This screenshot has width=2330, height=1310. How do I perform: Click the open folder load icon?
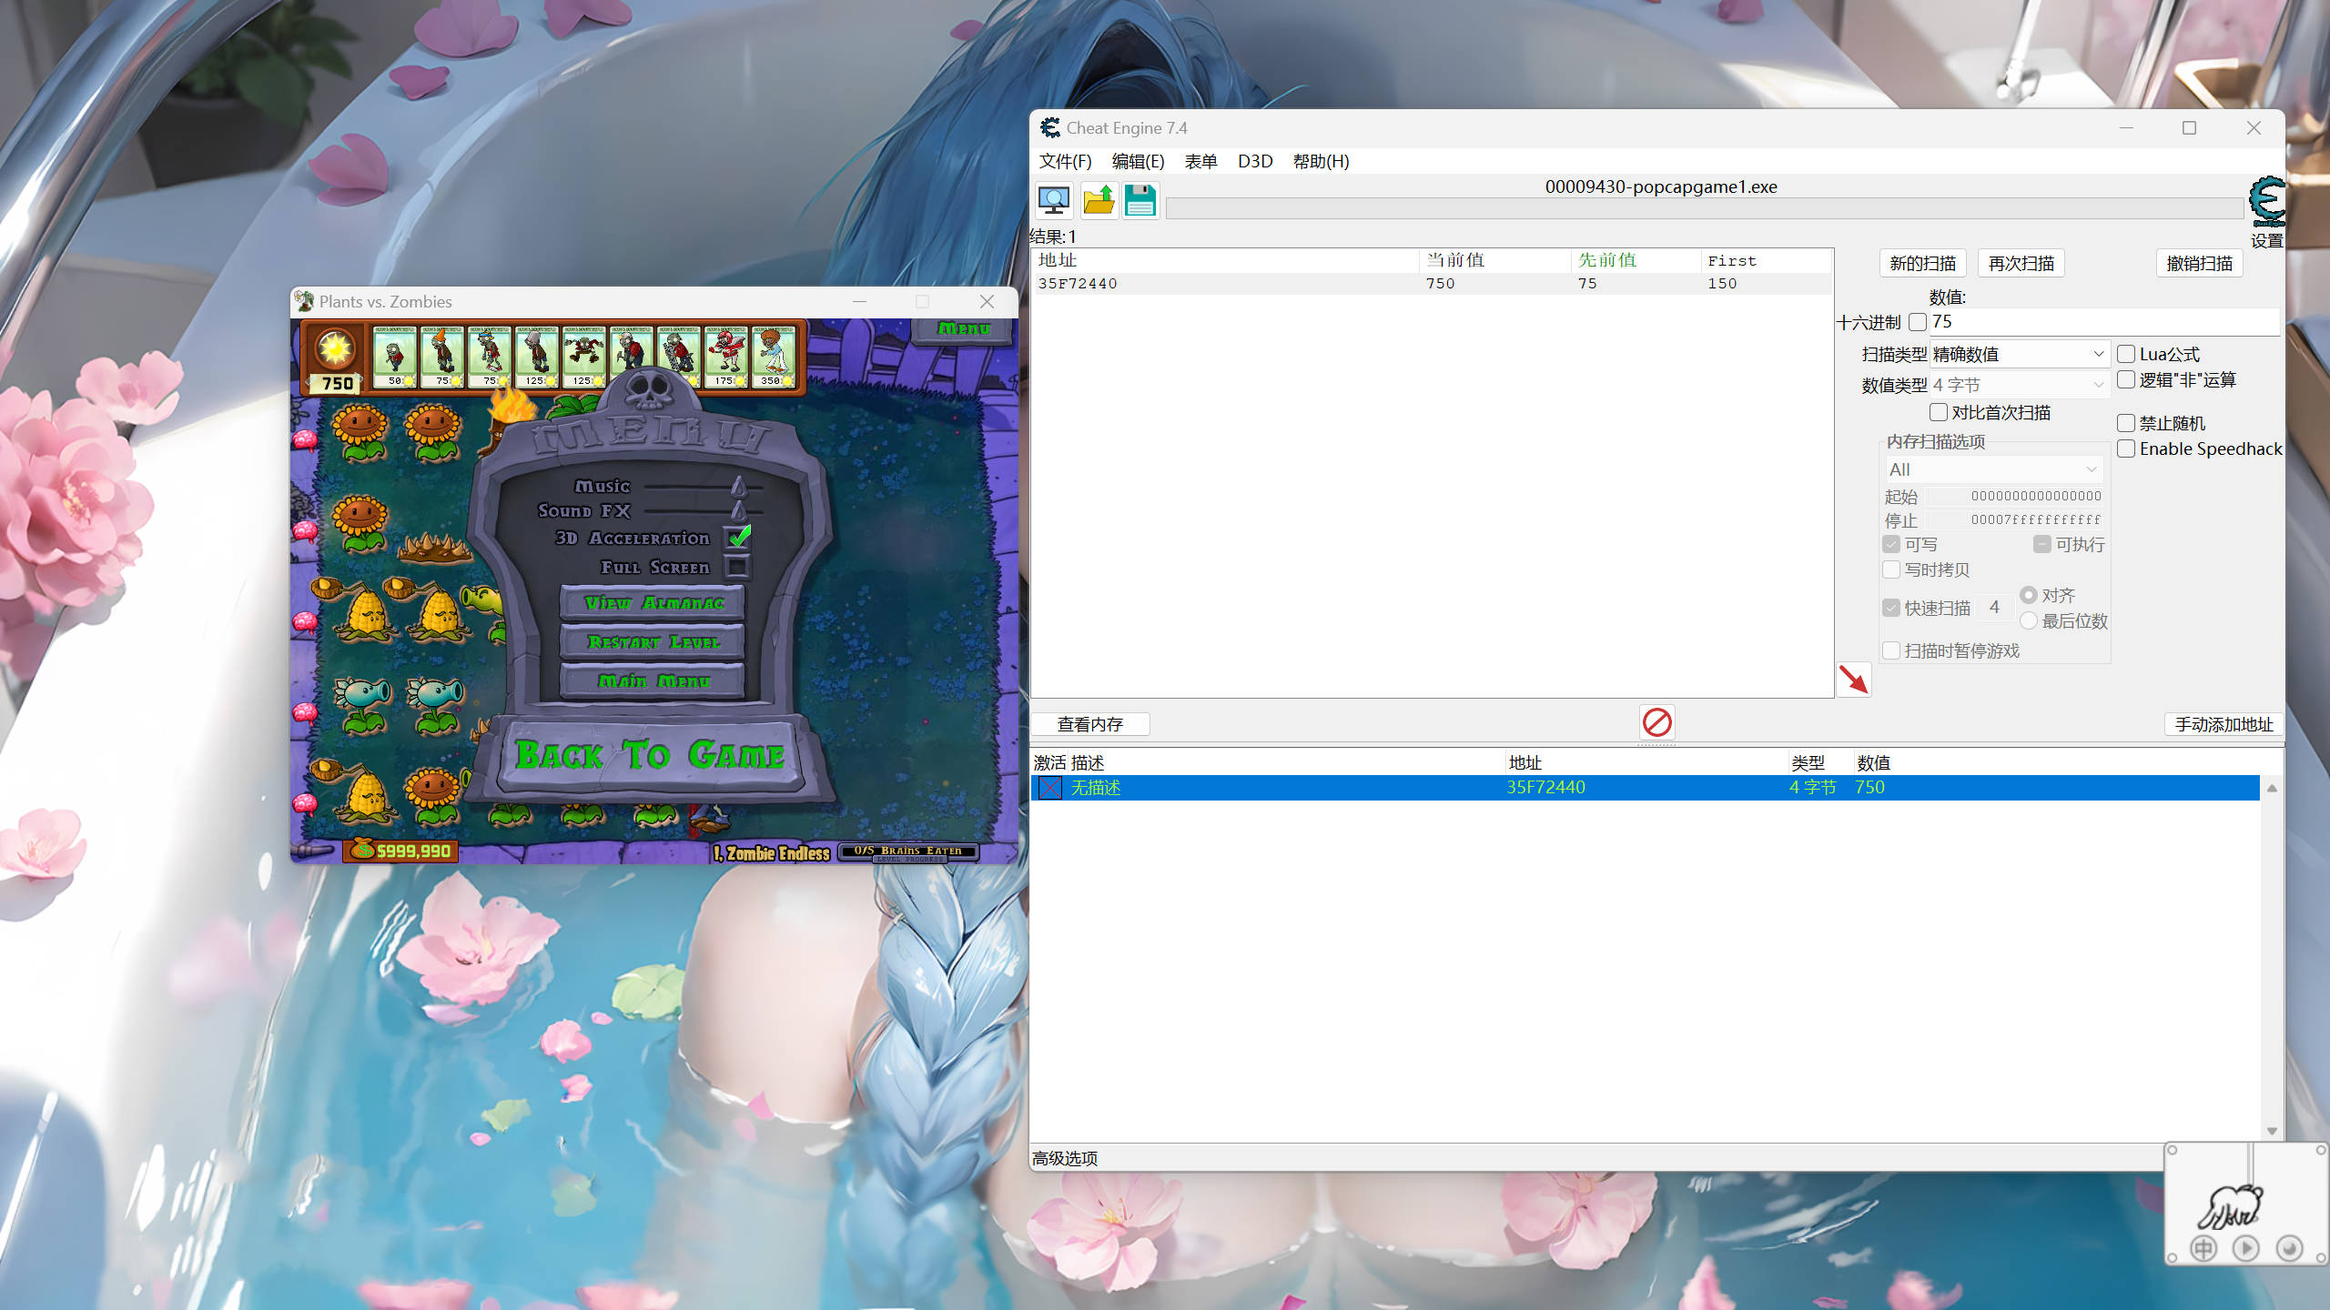click(x=1099, y=200)
